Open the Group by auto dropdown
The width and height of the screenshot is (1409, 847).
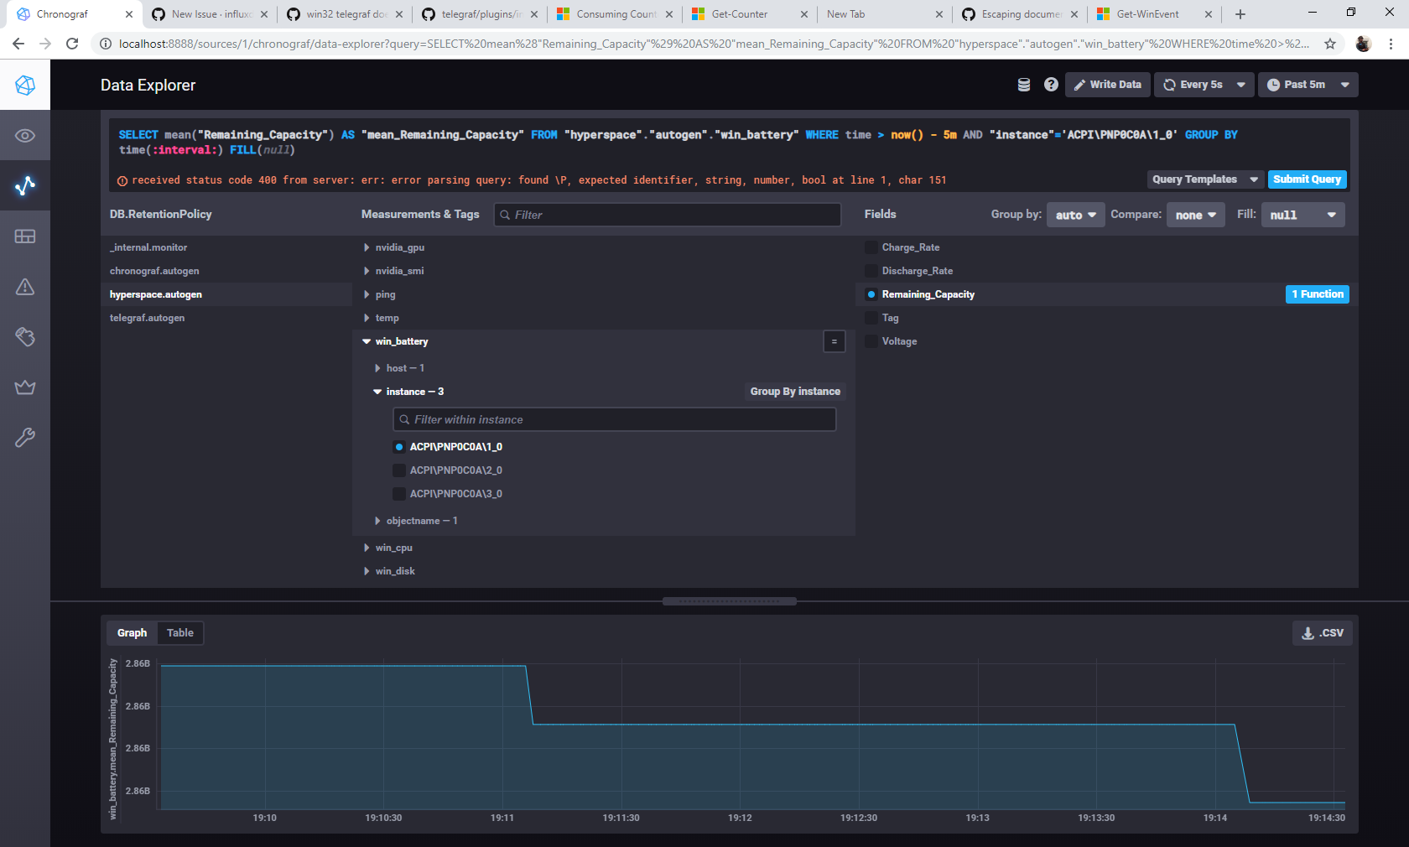coord(1075,215)
